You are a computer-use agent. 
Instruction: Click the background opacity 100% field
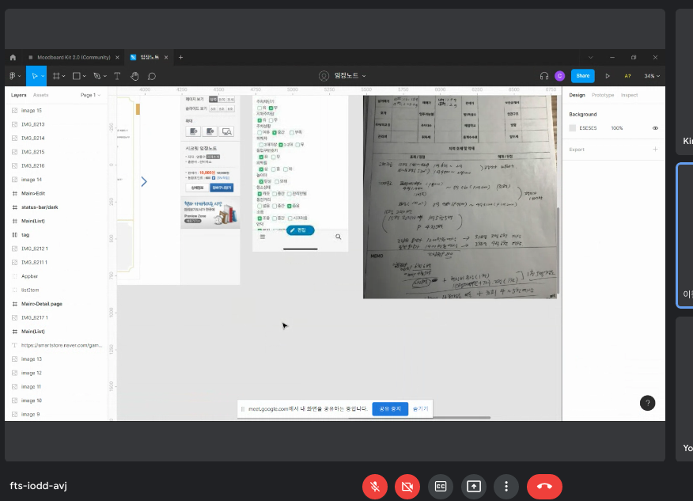617,128
